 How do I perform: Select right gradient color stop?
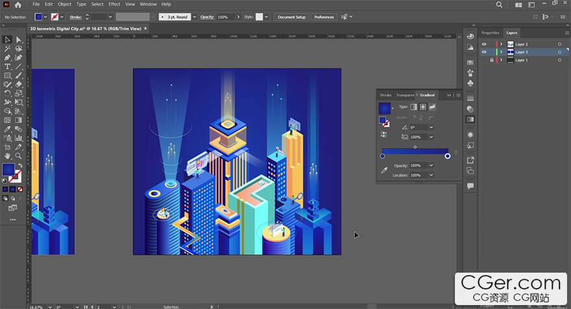point(448,156)
